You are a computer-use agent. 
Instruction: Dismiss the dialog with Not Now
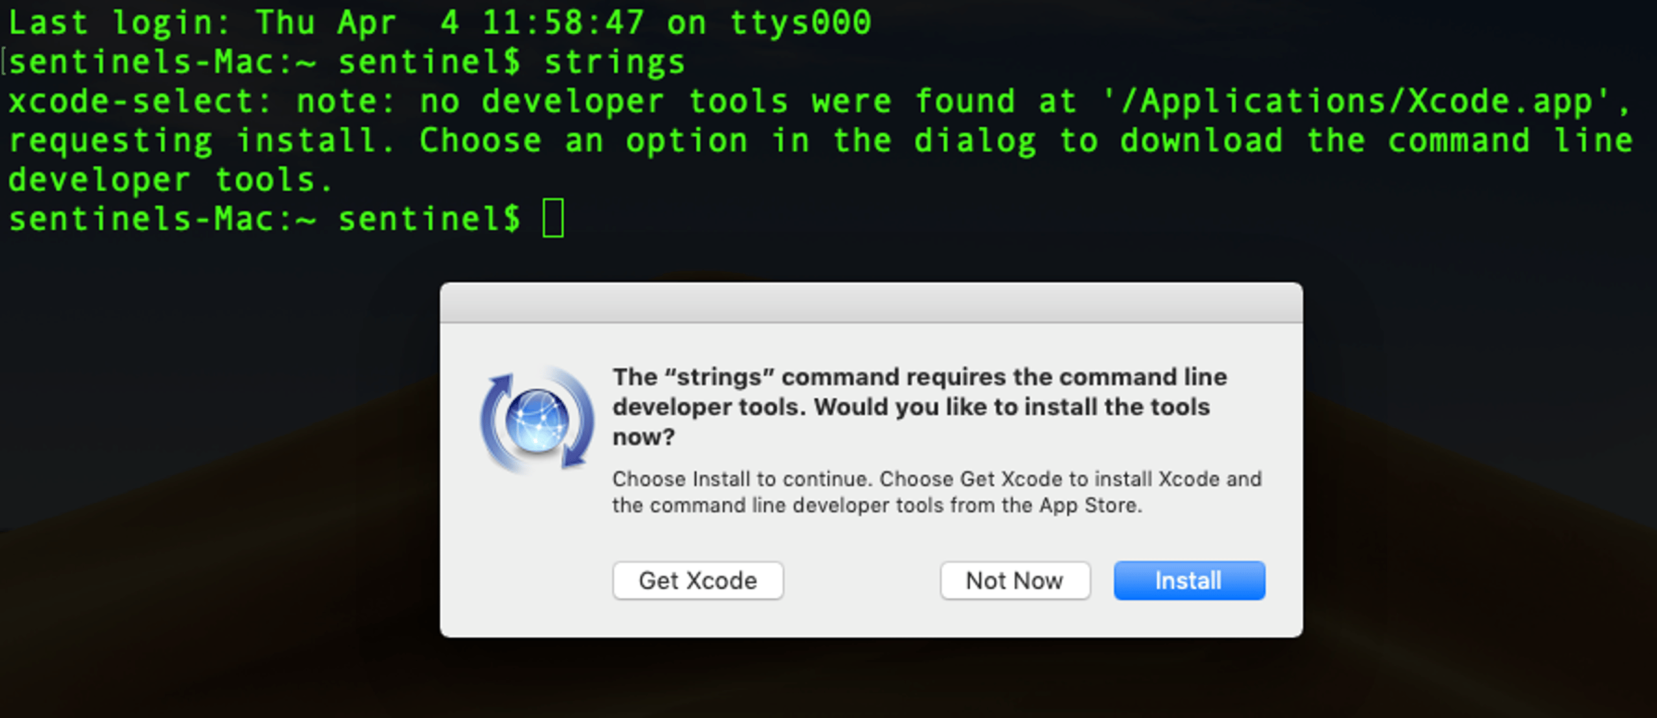click(x=1015, y=580)
